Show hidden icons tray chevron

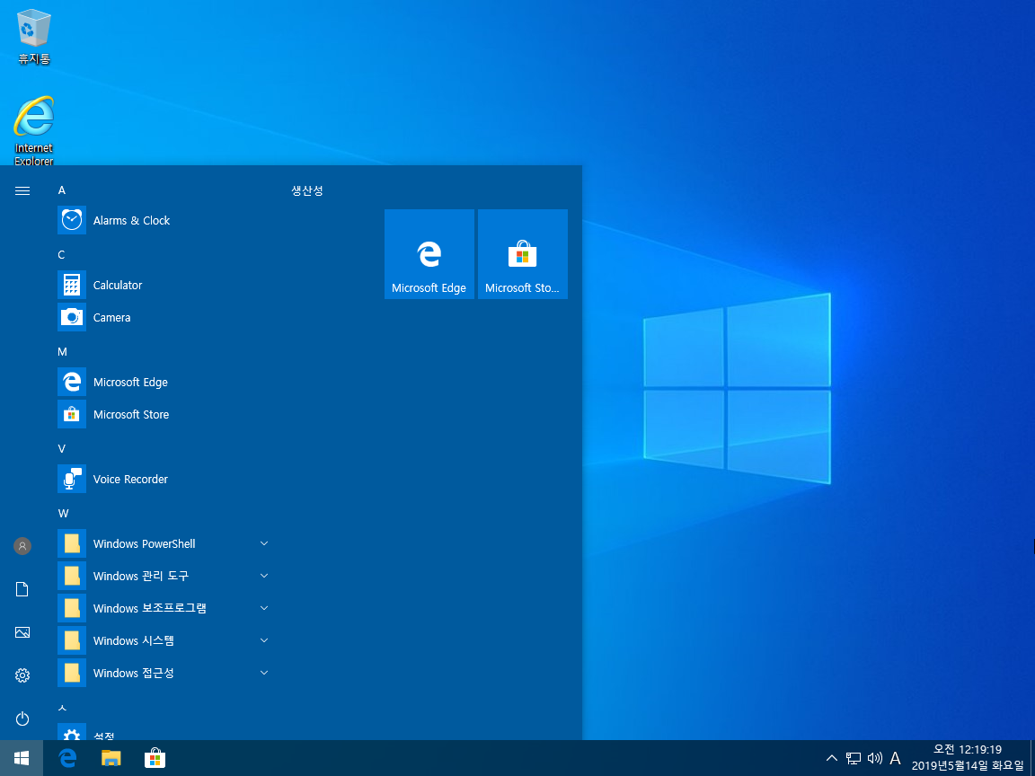point(832,758)
